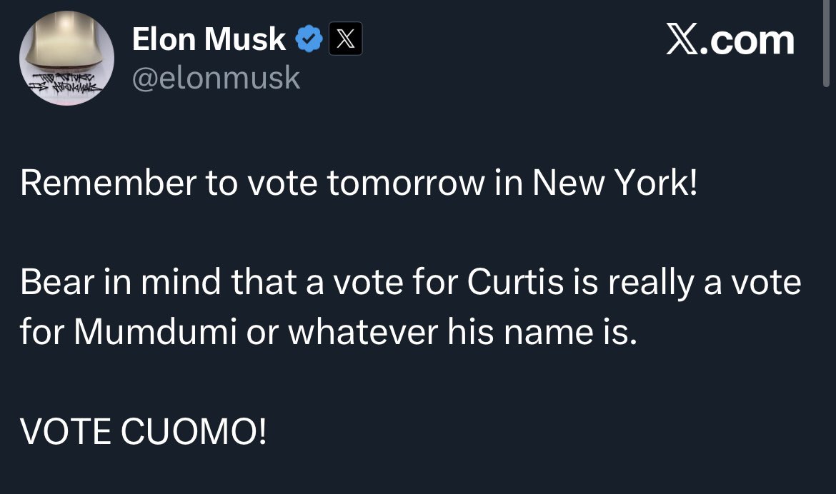
Task: Click the "Remember to vote tomorrow" line
Action: click(357, 183)
